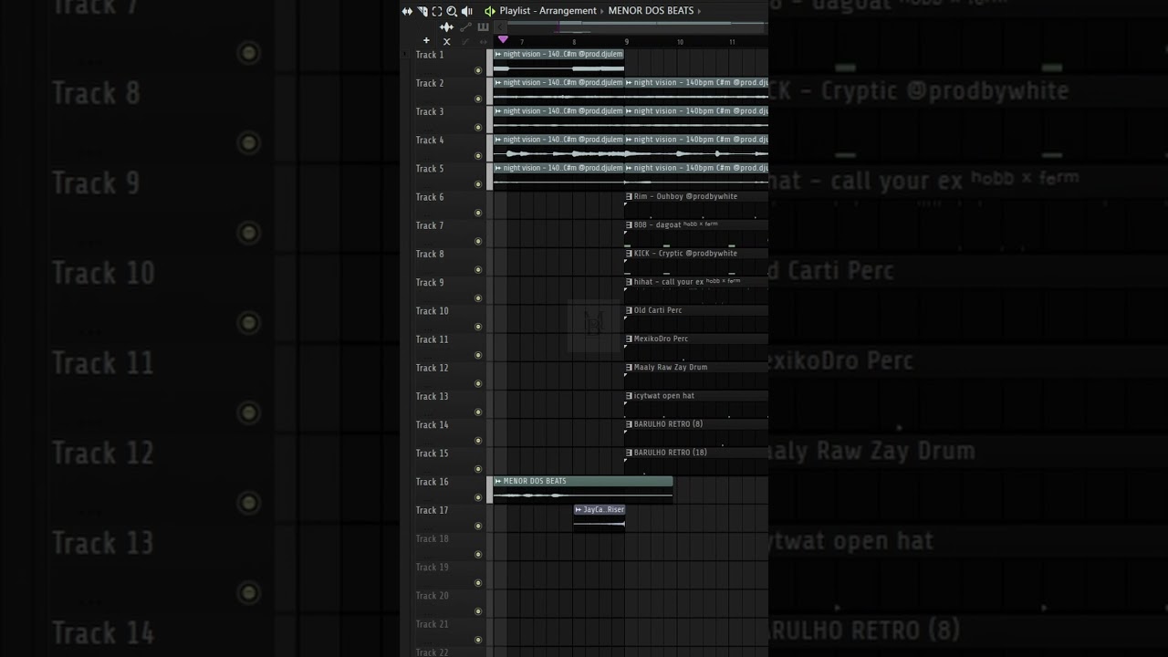Mute Track 2 using its green LED

(x=478, y=99)
